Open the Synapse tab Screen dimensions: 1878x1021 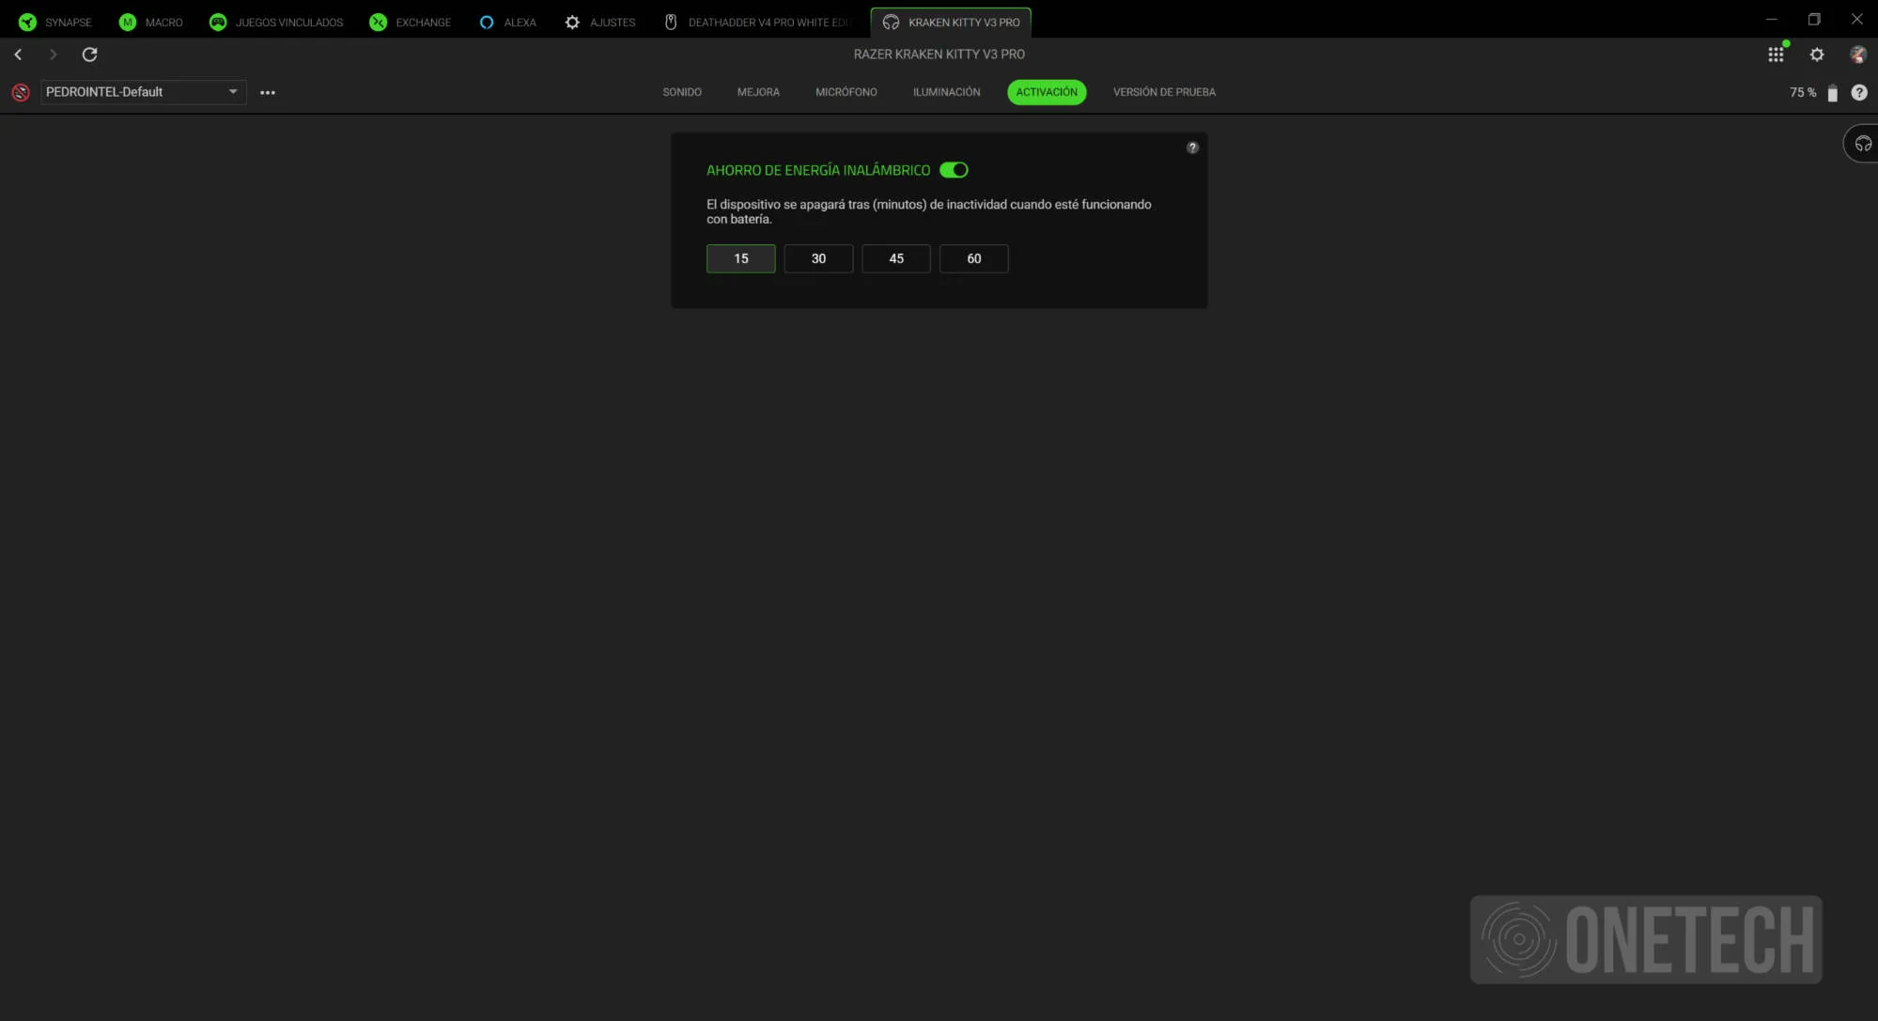click(x=55, y=22)
